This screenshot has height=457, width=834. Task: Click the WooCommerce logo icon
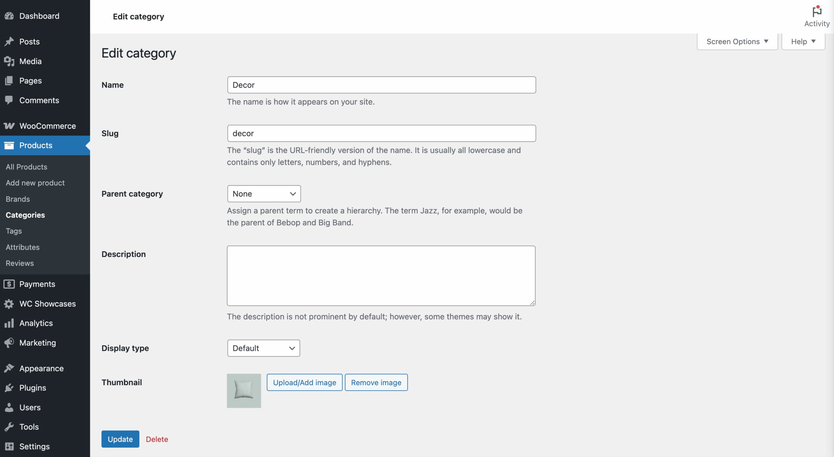[9, 126]
